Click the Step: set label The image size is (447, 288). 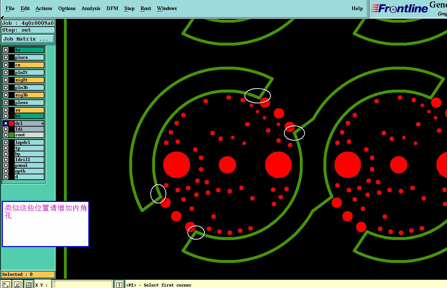(28, 30)
